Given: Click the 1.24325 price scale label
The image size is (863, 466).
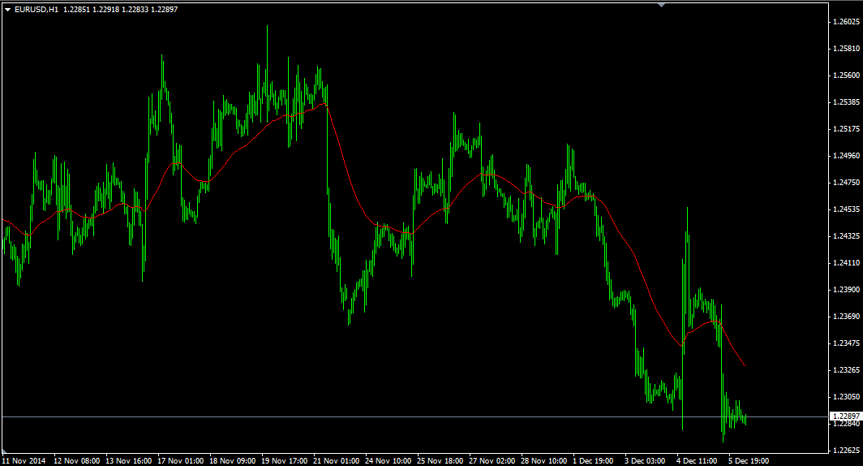Looking at the screenshot, I should coord(847,236).
